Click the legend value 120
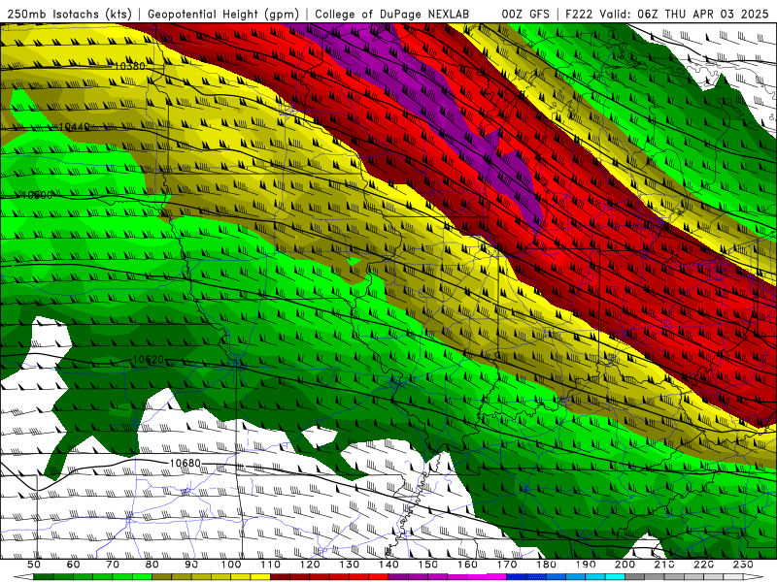Viewport: 777px width, 582px height. coord(310,565)
